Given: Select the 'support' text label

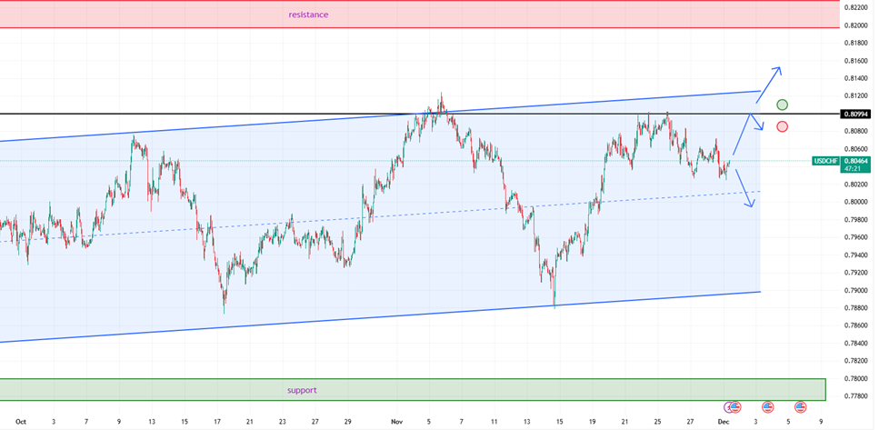Looking at the screenshot, I should 302,390.
